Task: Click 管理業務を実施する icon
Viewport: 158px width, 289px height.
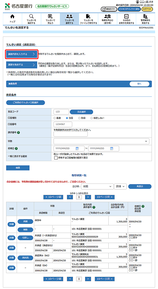Action: [x=145, y=17]
